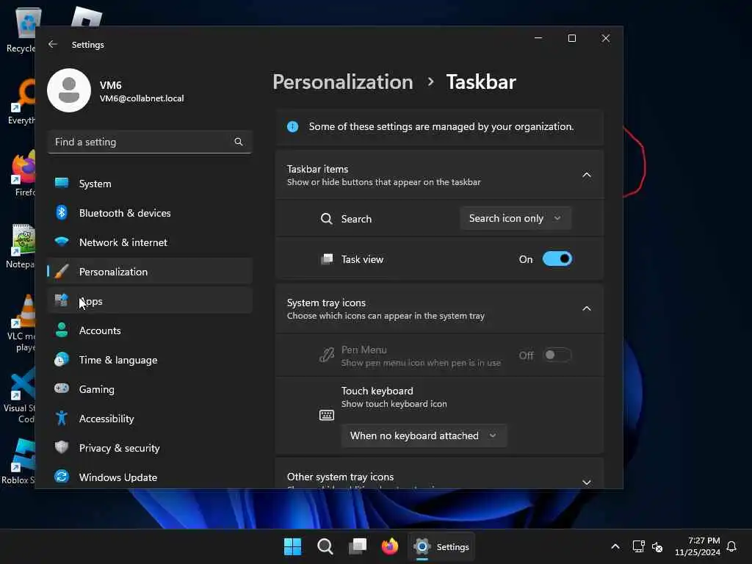Go back using the Settings back arrow
Image resolution: width=752 pixels, height=564 pixels.
point(53,44)
